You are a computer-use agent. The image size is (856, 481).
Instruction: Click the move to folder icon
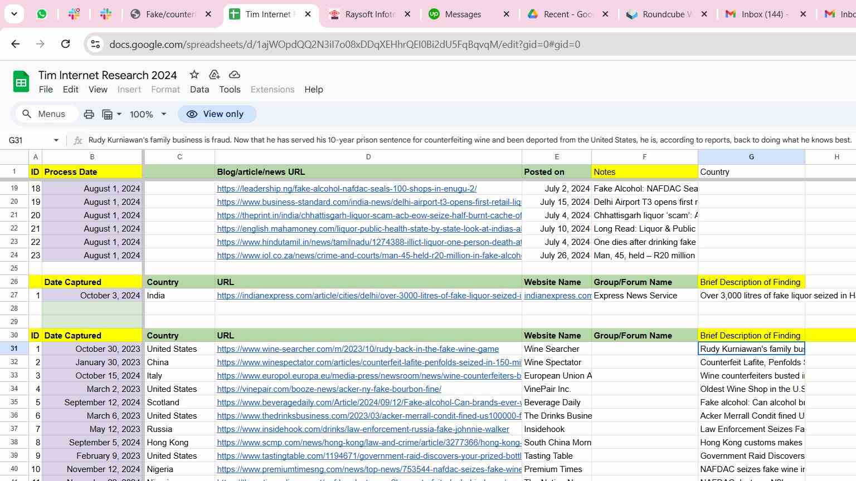(x=214, y=75)
